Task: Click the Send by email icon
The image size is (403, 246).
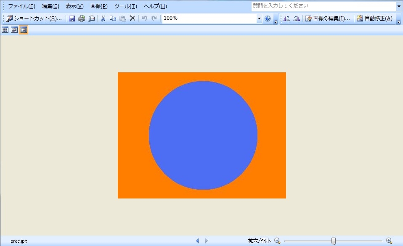Action: tap(91, 19)
